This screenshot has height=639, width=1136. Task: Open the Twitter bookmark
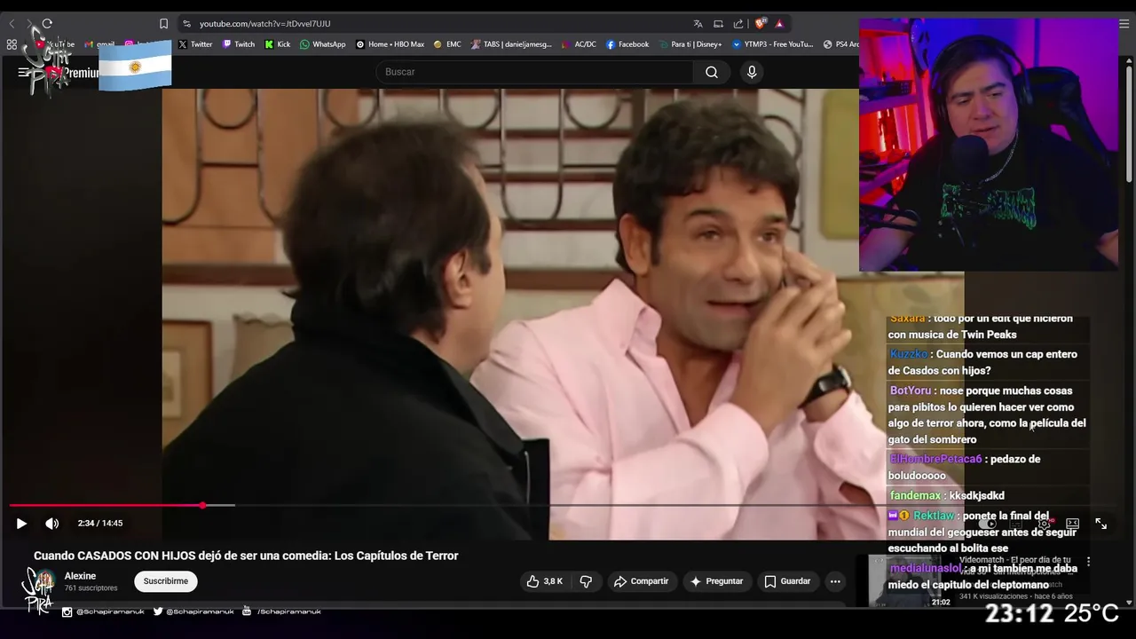point(195,44)
